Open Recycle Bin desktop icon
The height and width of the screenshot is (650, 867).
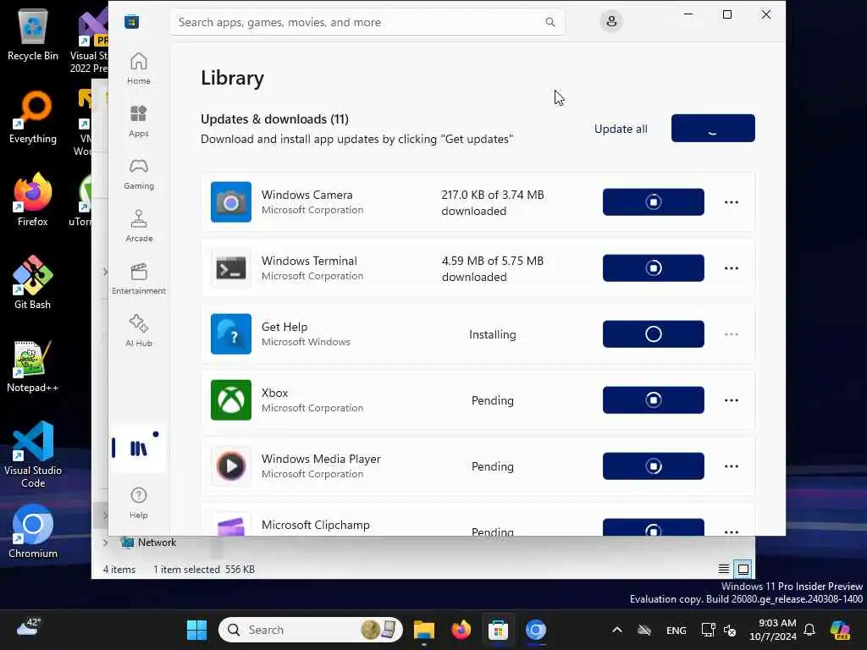33,34
